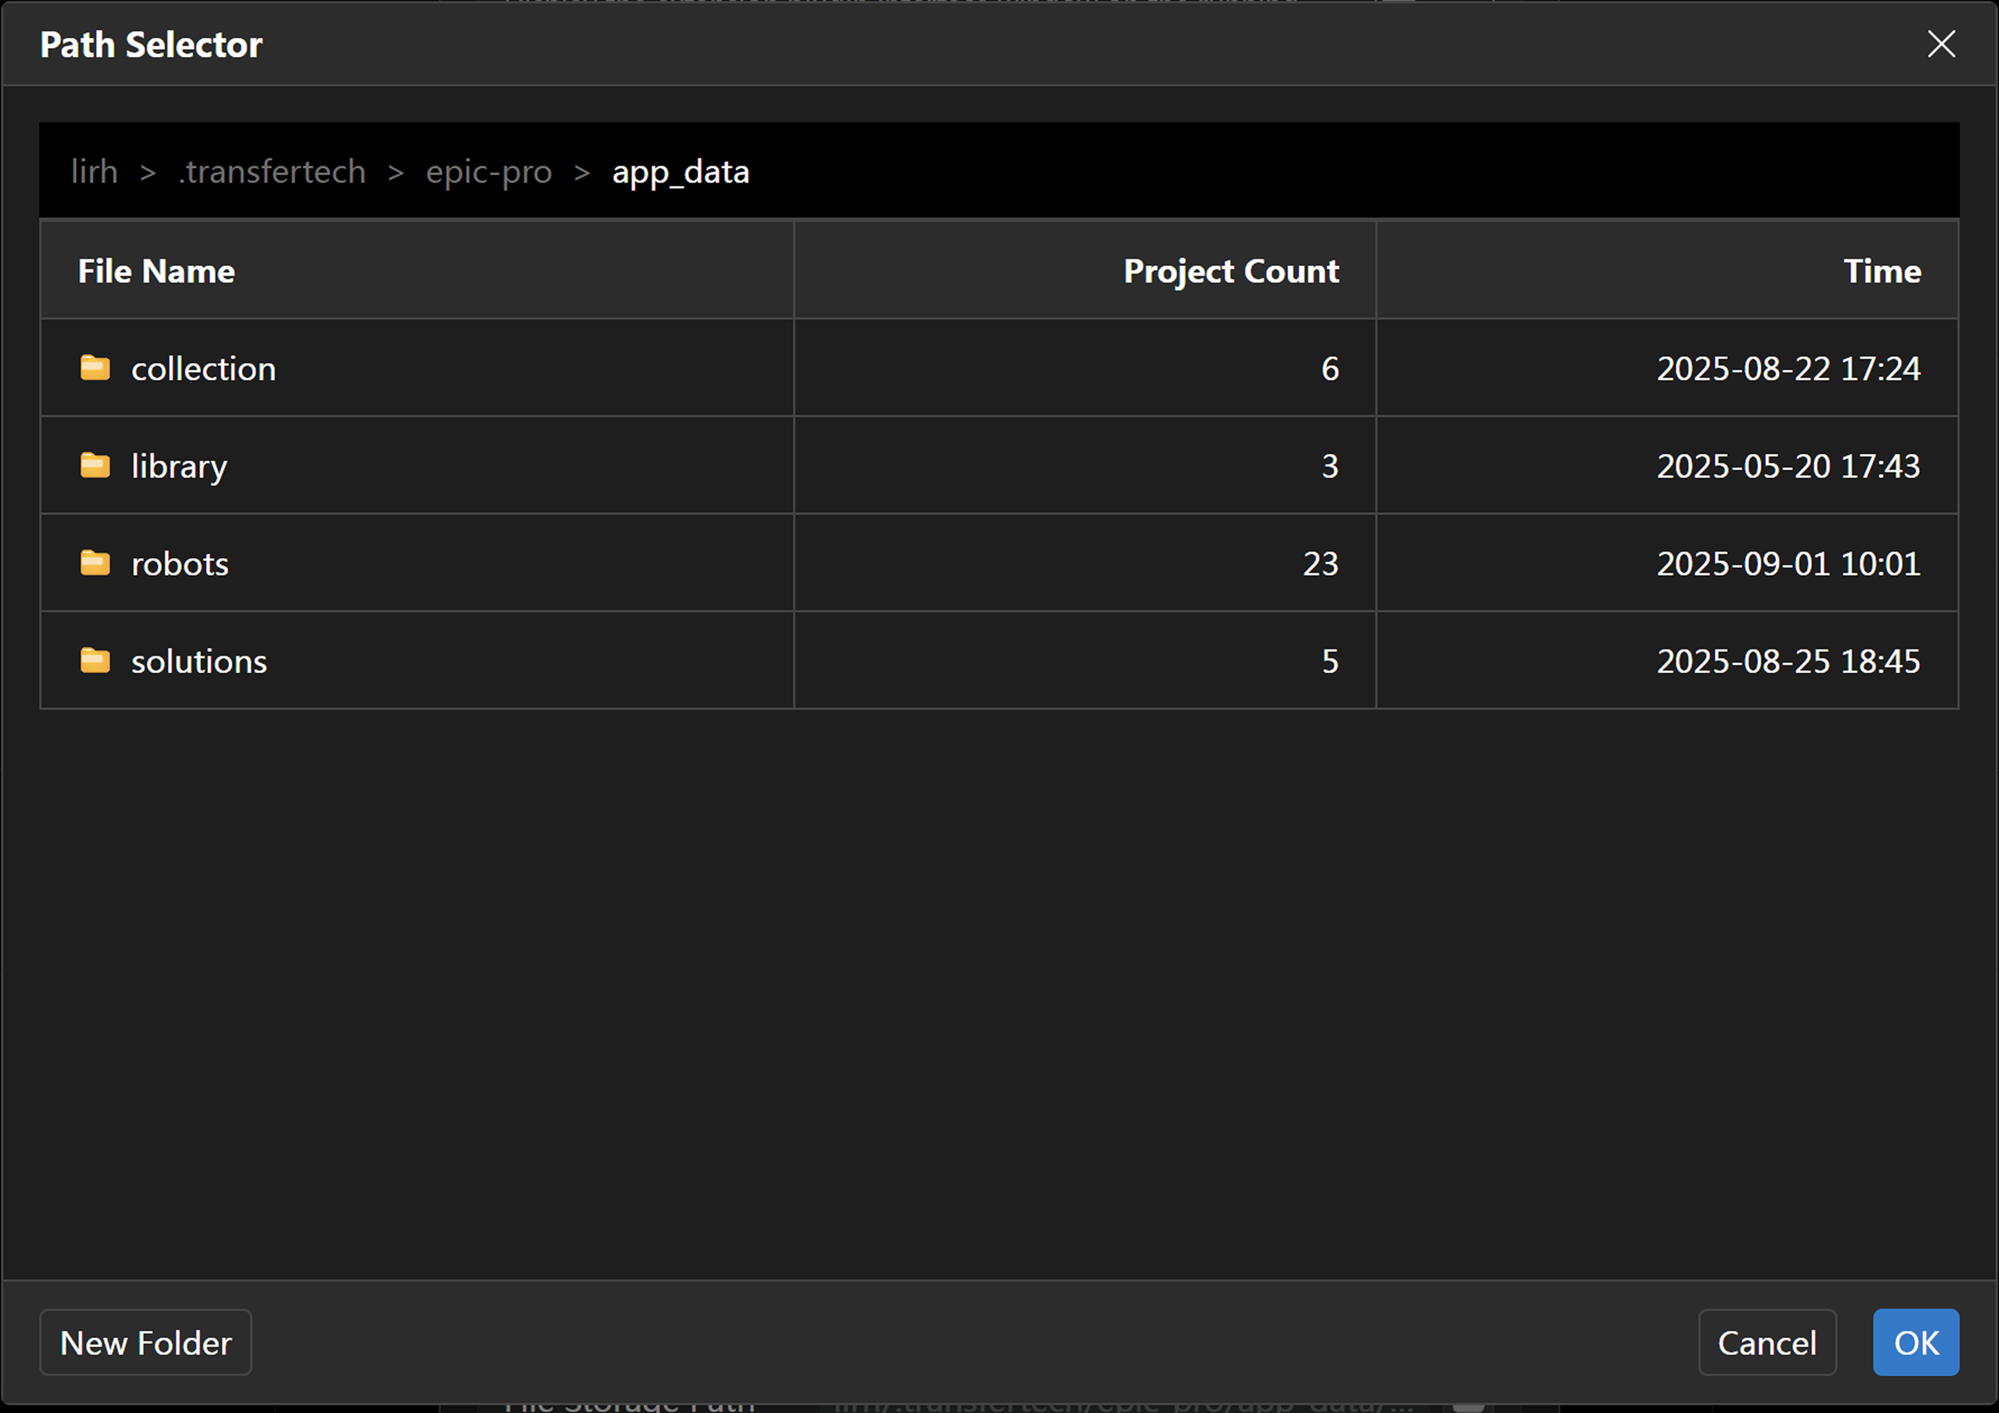Go to .transfertech breadcrumb folder

(x=271, y=172)
